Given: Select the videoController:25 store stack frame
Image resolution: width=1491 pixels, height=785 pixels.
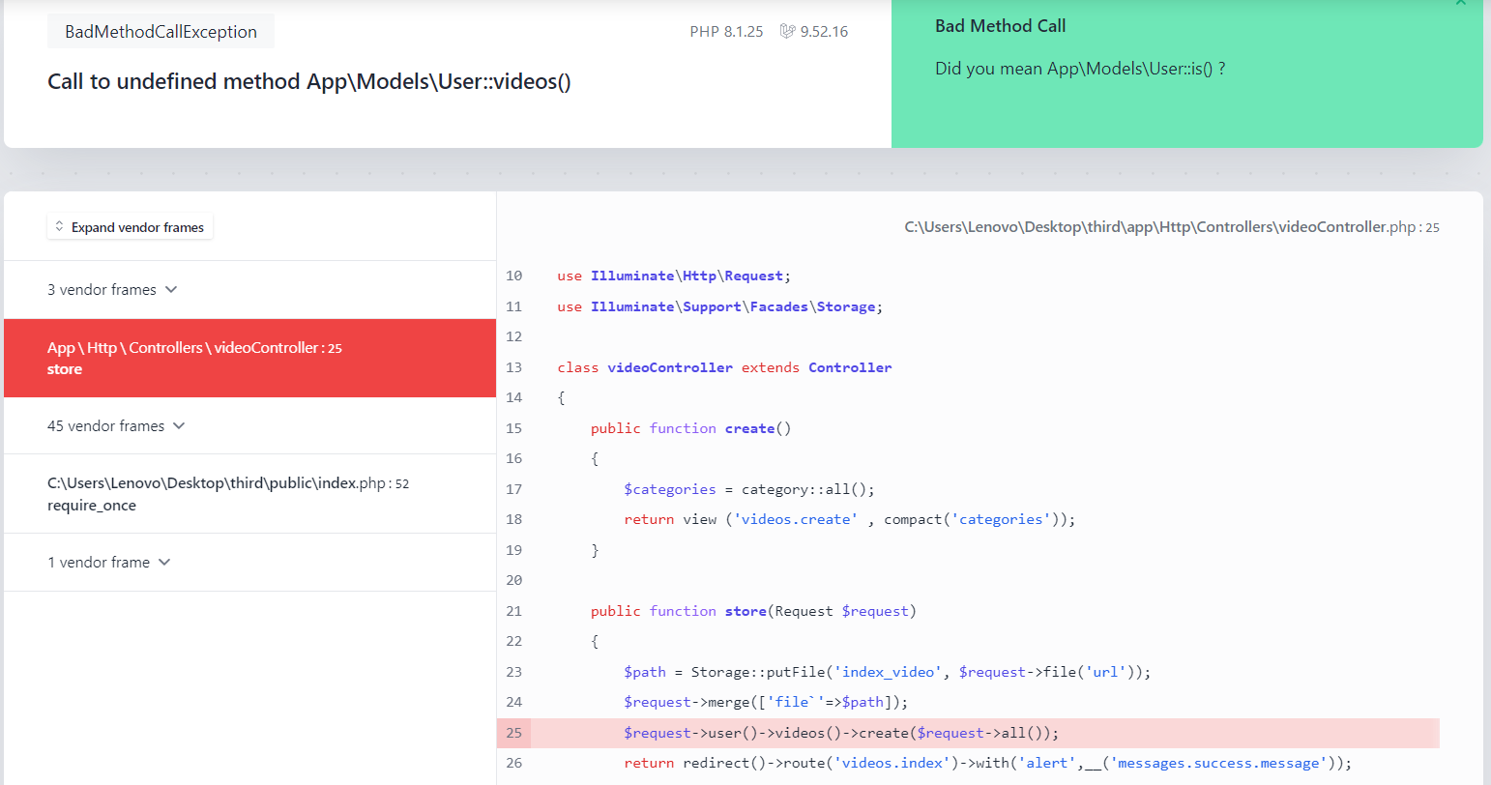Looking at the screenshot, I should (249, 358).
